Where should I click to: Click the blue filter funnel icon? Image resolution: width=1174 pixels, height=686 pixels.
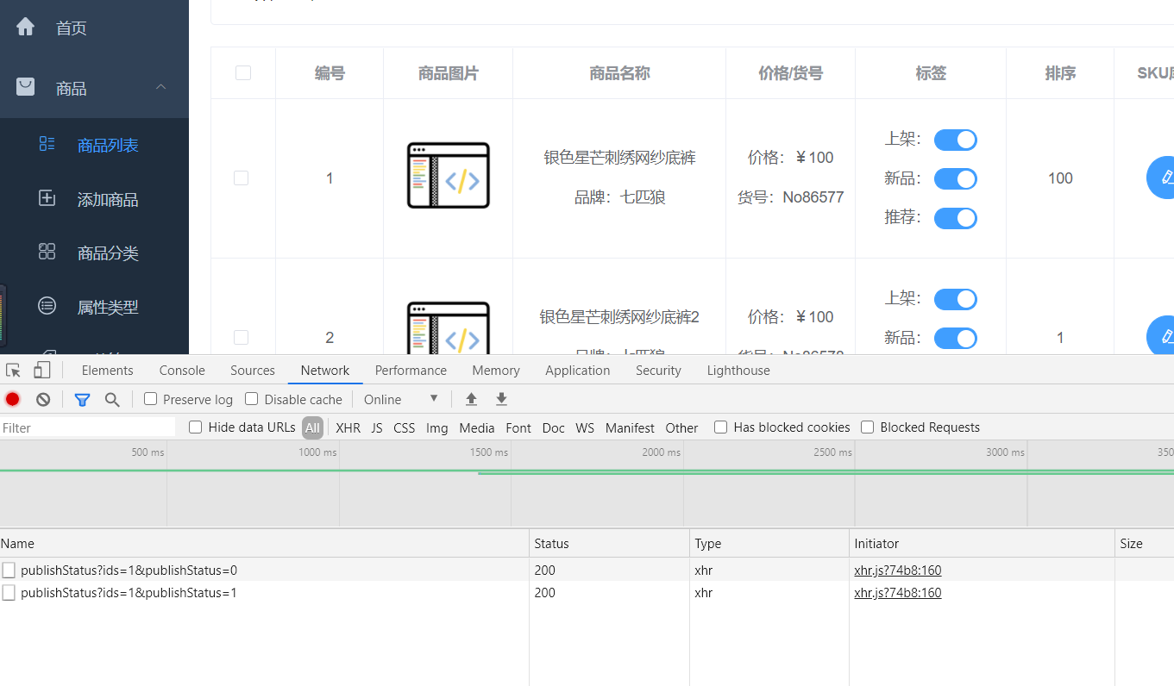82,399
